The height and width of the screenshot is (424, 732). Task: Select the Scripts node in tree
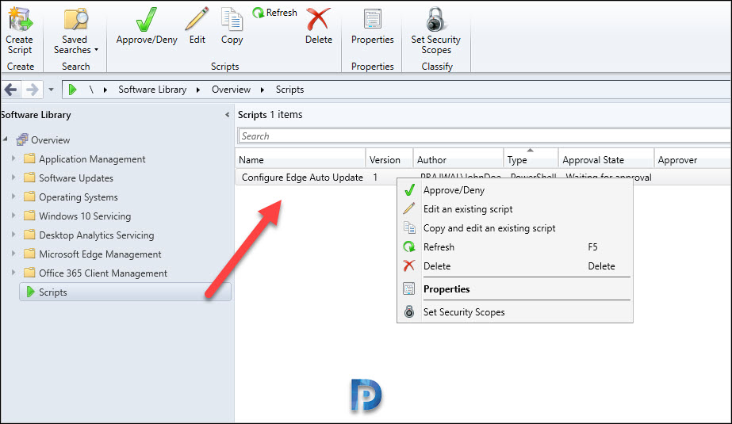(125, 292)
